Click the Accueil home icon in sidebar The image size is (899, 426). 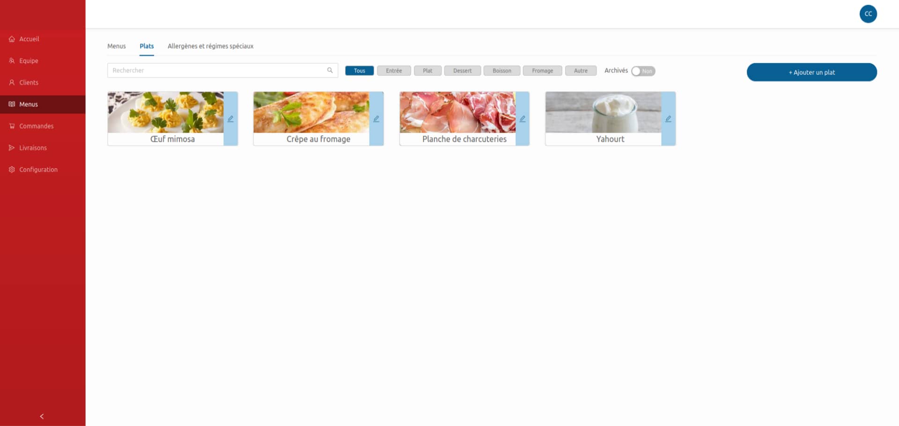pyautogui.click(x=12, y=39)
